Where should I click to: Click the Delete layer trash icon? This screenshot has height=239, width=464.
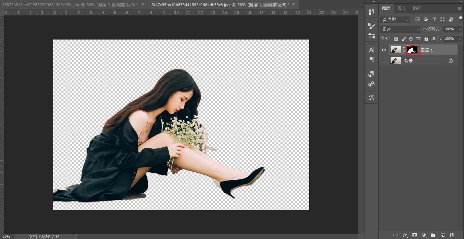click(452, 235)
